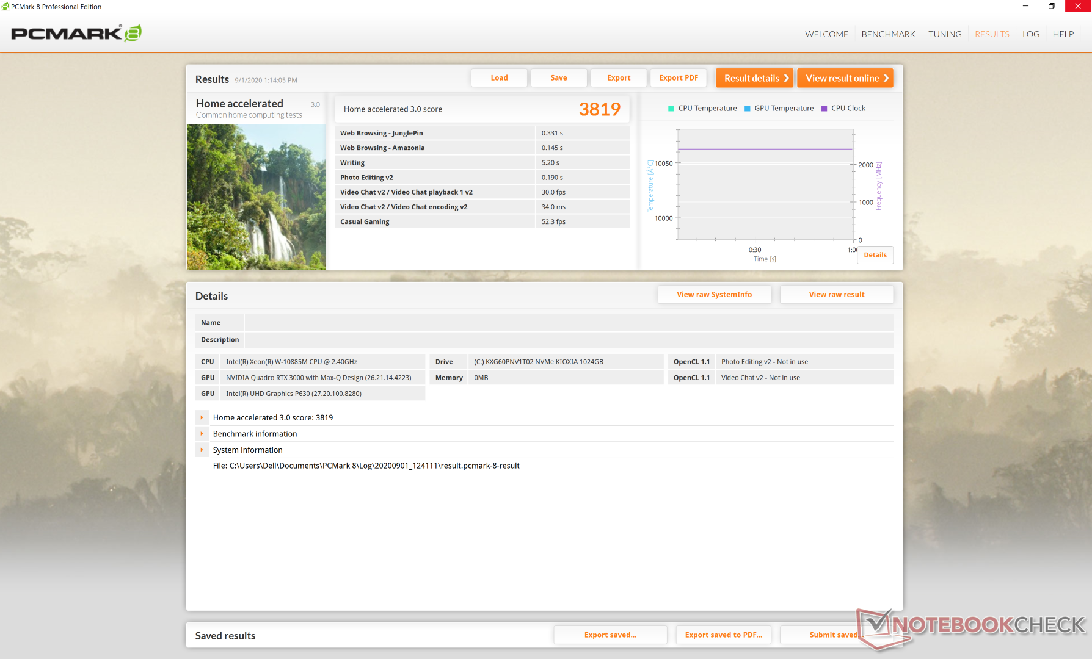Expand the Home accelerated 3.0 score row
Screen dimensions: 1092x659
coord(202,418)
